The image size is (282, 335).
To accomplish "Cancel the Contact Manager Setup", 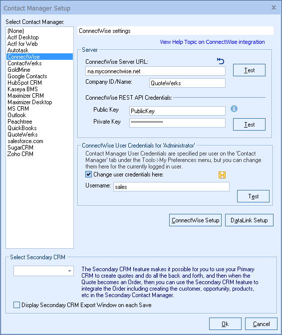I will click(261, 324).
